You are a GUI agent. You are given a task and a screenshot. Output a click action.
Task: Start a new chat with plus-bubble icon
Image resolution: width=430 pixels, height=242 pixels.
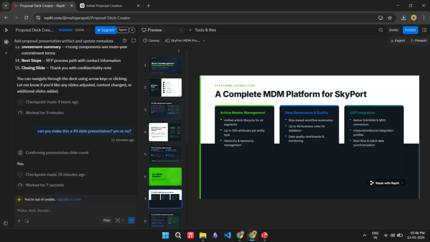pos(134,41)
